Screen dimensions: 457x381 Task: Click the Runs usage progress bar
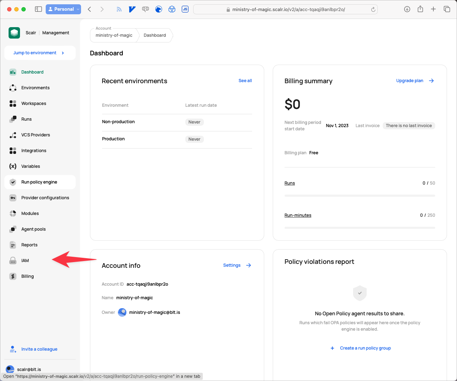pyautogui.click(x=360, y=196)
